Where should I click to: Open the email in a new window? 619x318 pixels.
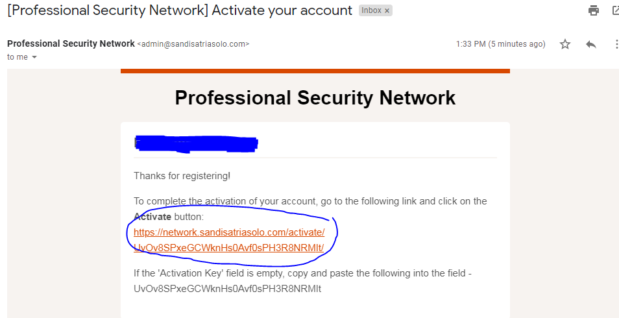point(615,10)
